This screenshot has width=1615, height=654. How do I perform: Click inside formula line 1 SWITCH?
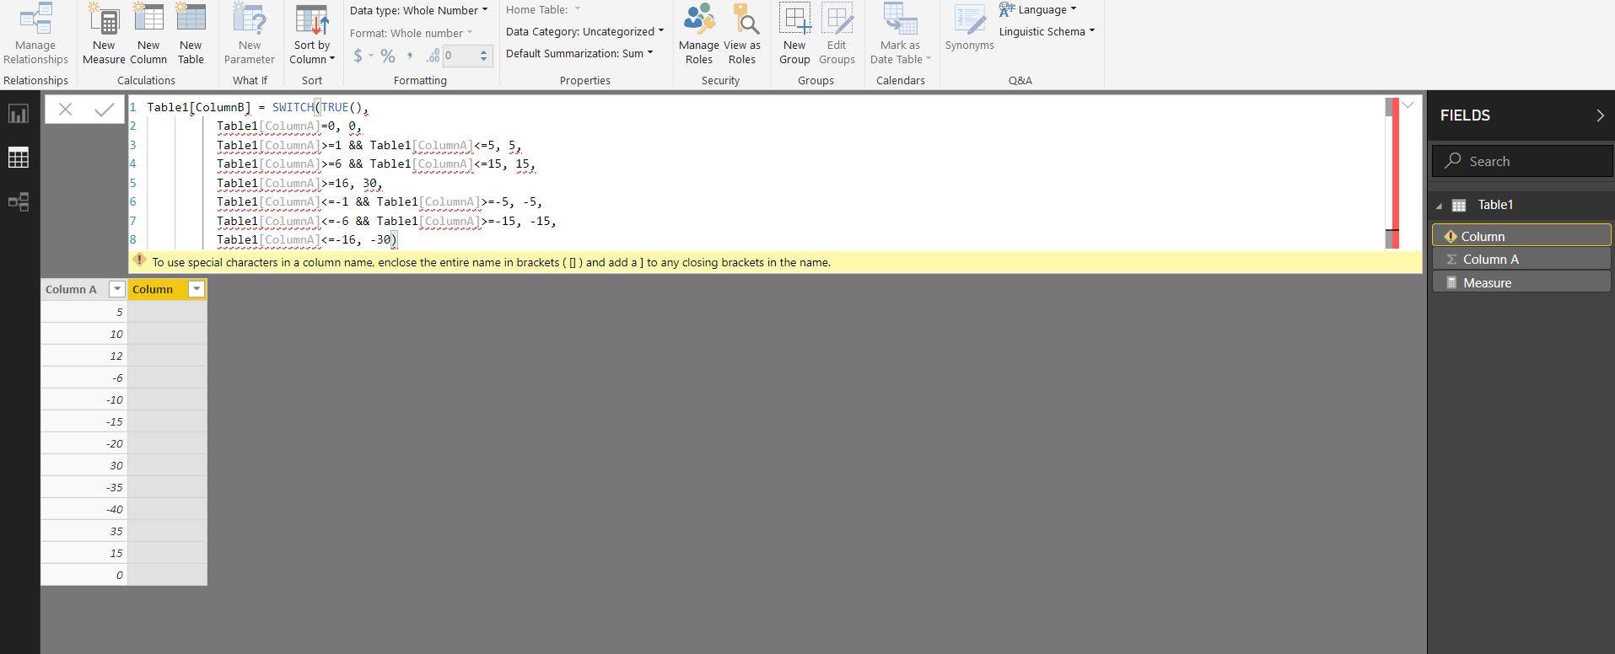[x=293, y=107]
